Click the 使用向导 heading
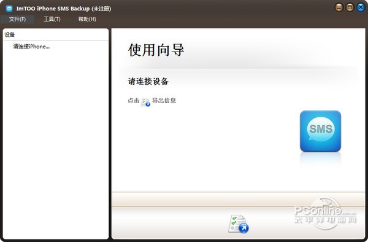 tap(156, 50)
